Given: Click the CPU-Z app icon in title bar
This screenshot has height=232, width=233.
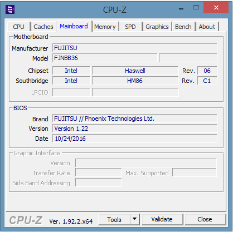Looking at the screenshot, I should tap(10, 9).
